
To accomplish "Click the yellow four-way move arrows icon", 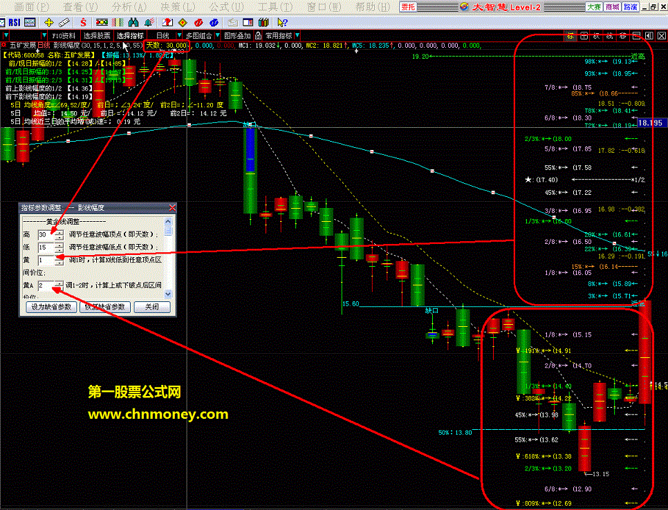I will tap(48, 22).
